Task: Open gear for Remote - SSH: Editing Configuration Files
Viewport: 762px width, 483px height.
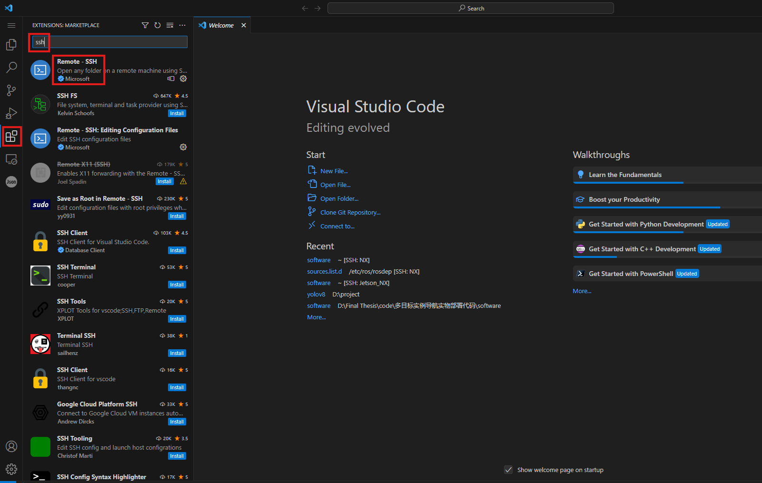Action: [x=183, y=147]
